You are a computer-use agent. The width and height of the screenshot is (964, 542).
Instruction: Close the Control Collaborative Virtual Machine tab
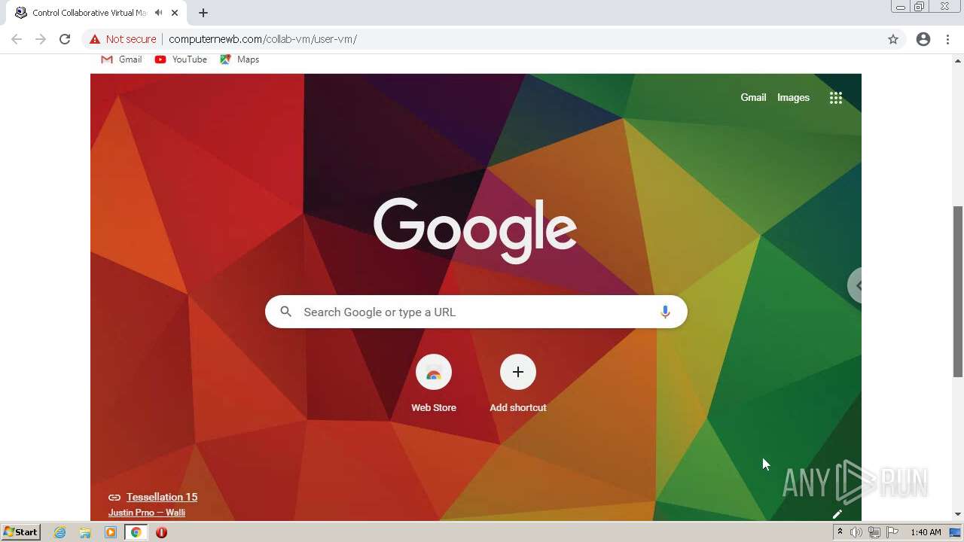coord(175,13)
